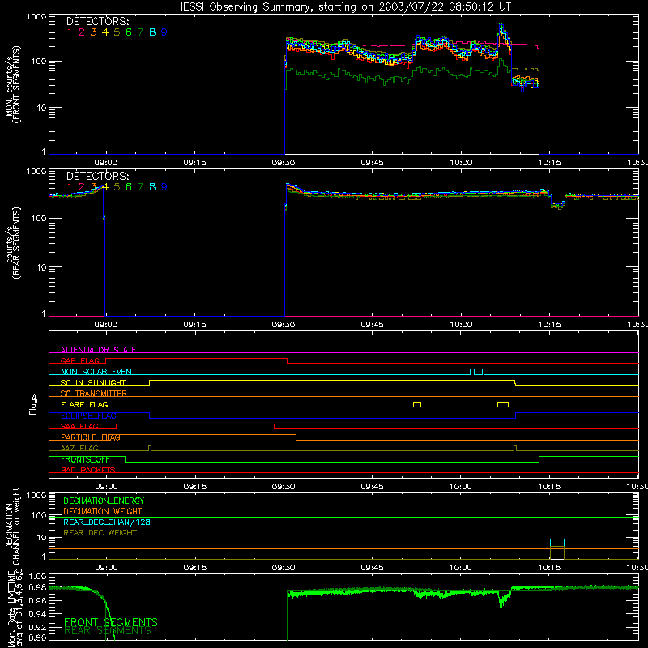Click the REAR_DEC_CHAN/128 legend entry
Viewport: 648px width, 648px height.
107,522
